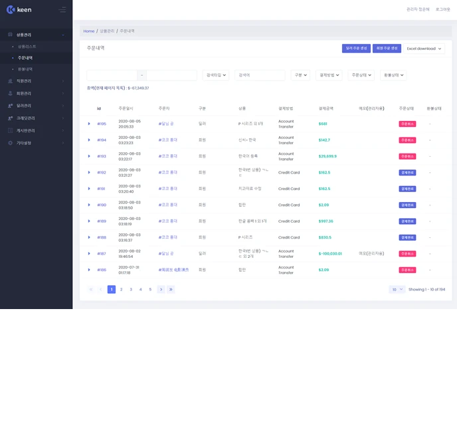This screenshot has height=442, width=457.
Task: Click the 상품관리 shop icon in sidebar
Action: click(10, 35)
